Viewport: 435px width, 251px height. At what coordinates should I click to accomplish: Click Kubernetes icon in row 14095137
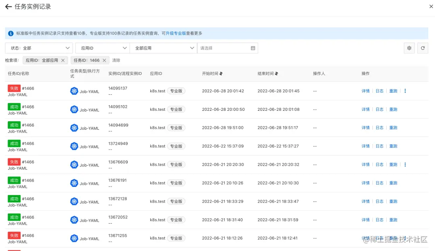coord(74,91)
